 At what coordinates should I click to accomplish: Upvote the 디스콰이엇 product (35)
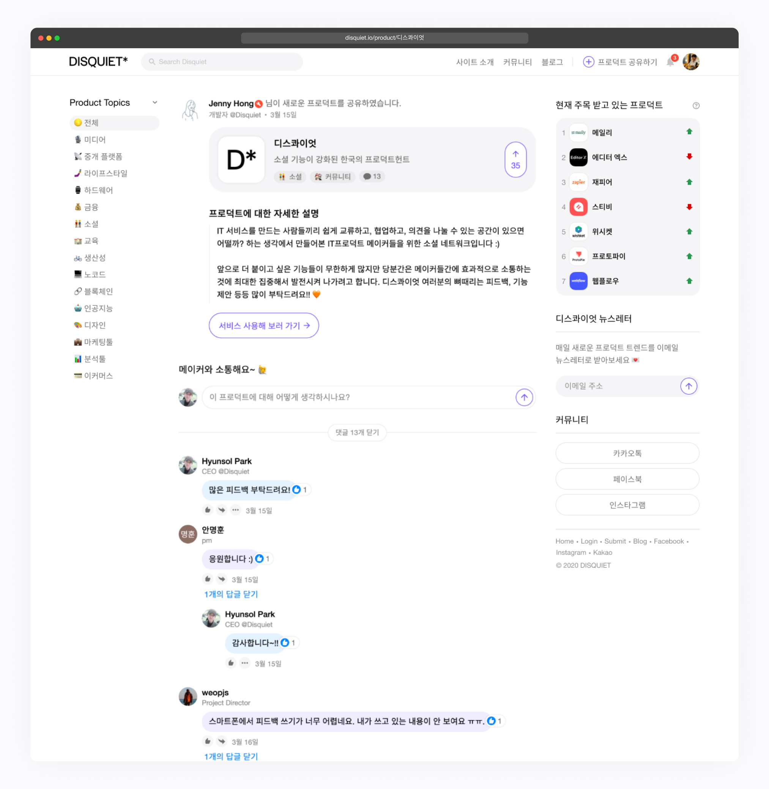pyautogui.click(x=515, y=159)
